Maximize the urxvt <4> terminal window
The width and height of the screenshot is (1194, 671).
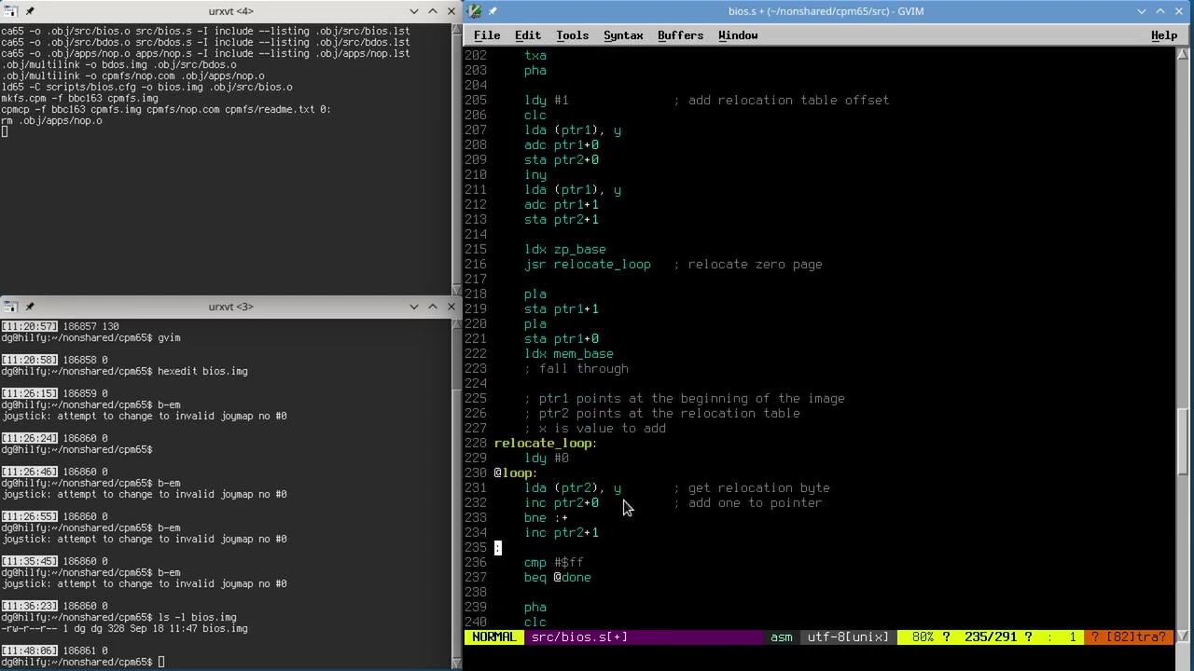433,11
